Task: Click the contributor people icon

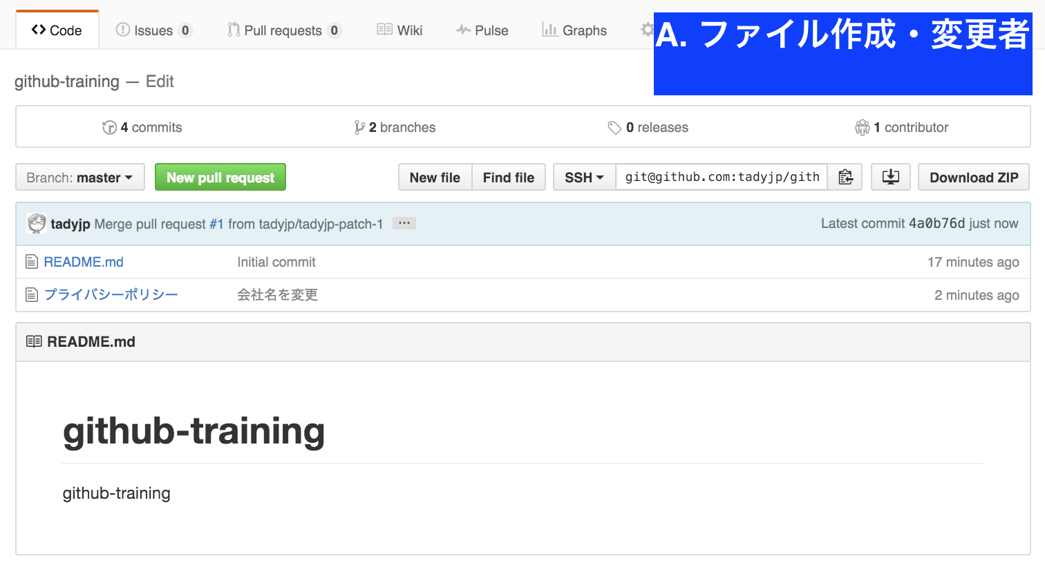Action: (x=863, y=127)
